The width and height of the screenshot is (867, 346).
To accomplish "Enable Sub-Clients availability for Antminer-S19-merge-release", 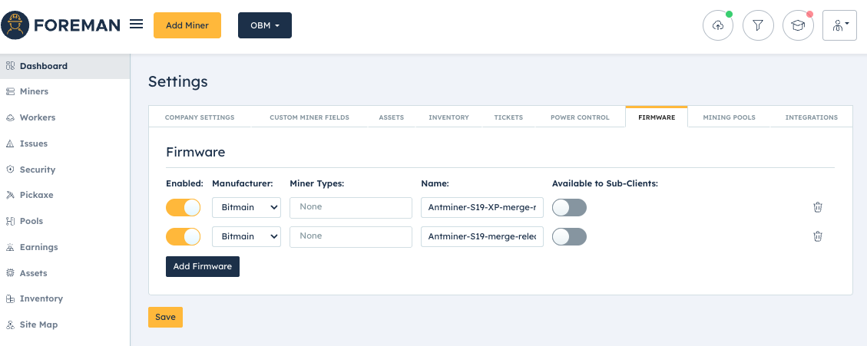I will pos(569,236).
